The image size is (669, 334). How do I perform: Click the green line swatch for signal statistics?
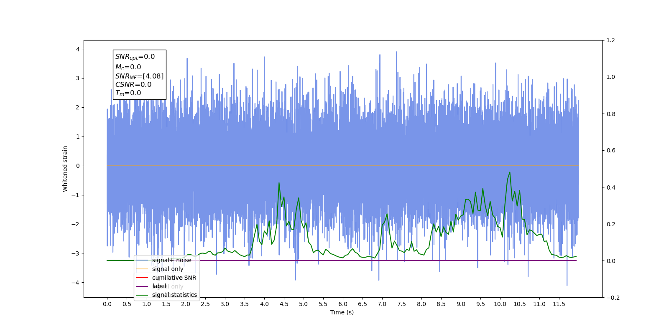[142, 295]
